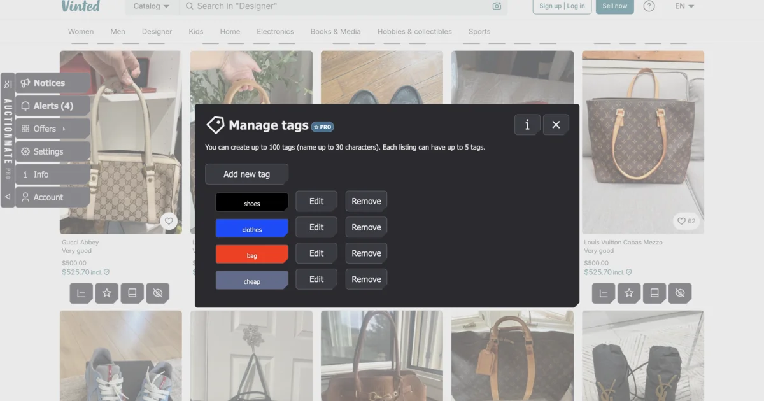Open the Home category tab
764x401 pixels.
pos(230,31)
